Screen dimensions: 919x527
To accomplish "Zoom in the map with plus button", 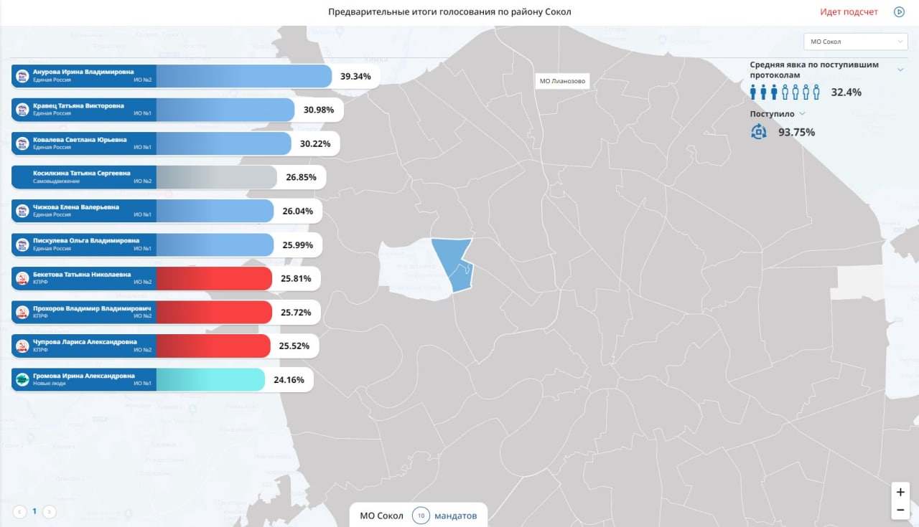I will click(900, 492).
